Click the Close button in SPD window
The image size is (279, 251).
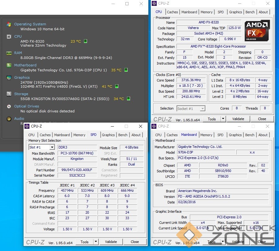pos(135,242)
